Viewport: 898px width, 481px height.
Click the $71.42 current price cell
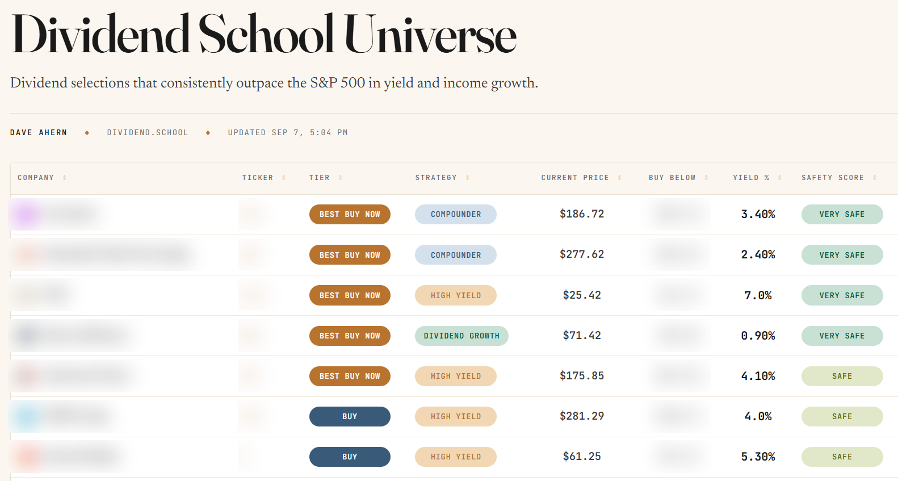(x=582, y=336)
